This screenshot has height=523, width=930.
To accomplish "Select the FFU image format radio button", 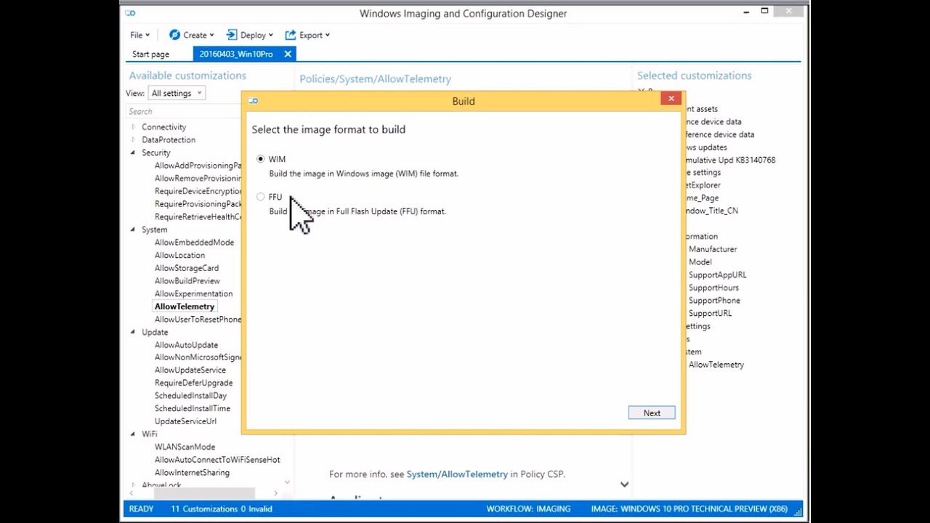I will click(261, 197).
